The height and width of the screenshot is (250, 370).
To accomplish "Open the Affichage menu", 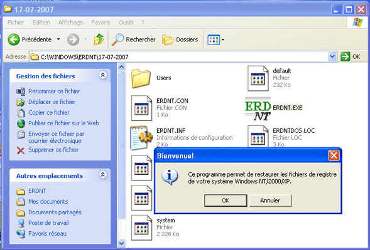I will click(x=70, y=23).
